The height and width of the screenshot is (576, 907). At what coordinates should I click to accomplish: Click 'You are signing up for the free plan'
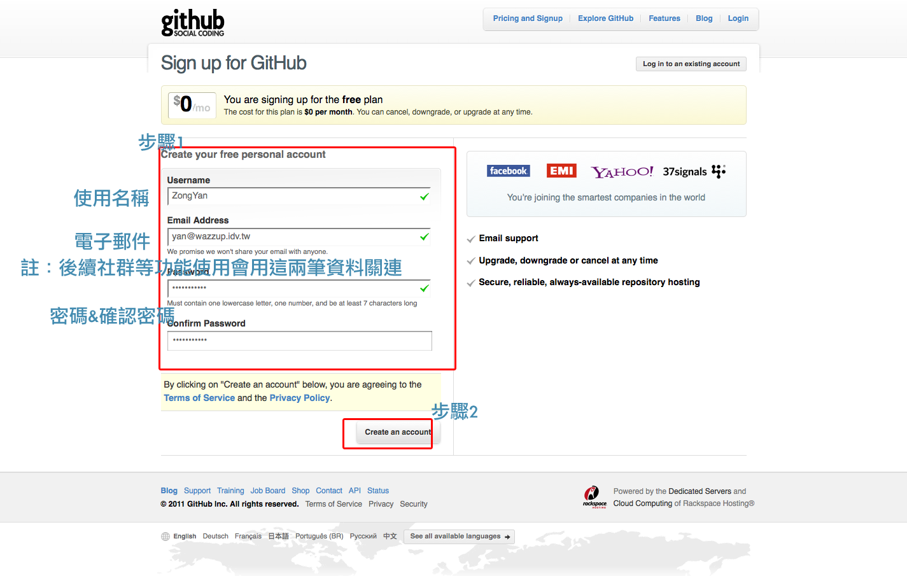click(304, 100)
